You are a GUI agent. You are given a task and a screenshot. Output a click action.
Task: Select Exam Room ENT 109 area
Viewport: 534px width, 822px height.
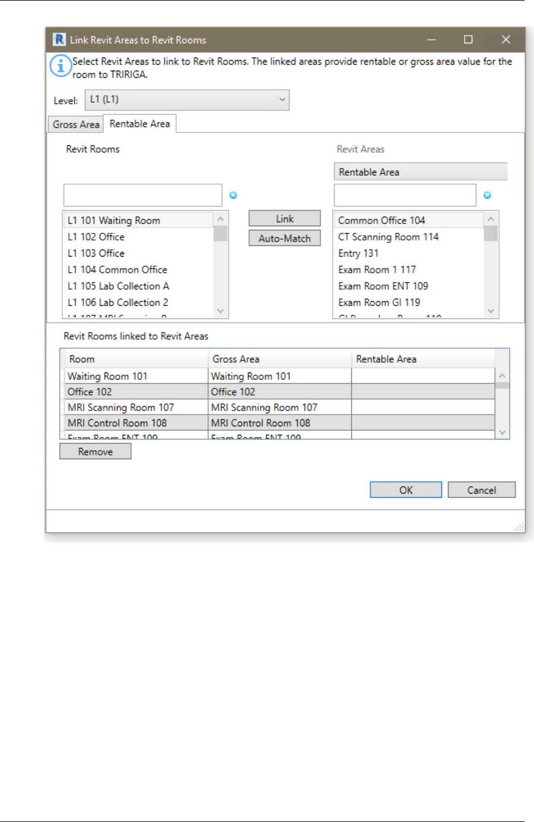pyautogui.click(x=409, y=286)
